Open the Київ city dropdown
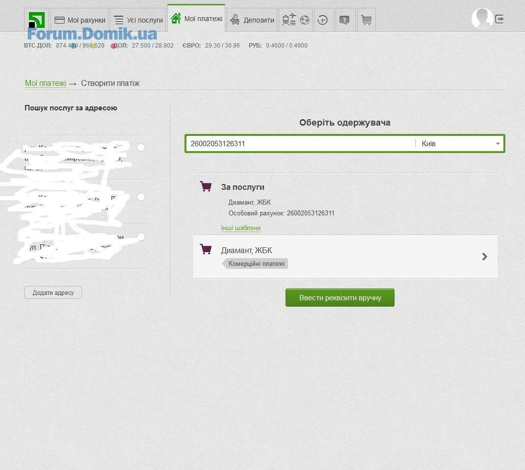 click(460, 144)
